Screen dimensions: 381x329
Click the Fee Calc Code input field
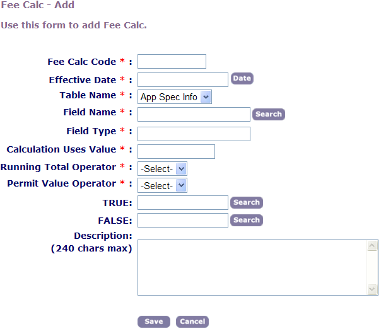[x=172, y=61]
